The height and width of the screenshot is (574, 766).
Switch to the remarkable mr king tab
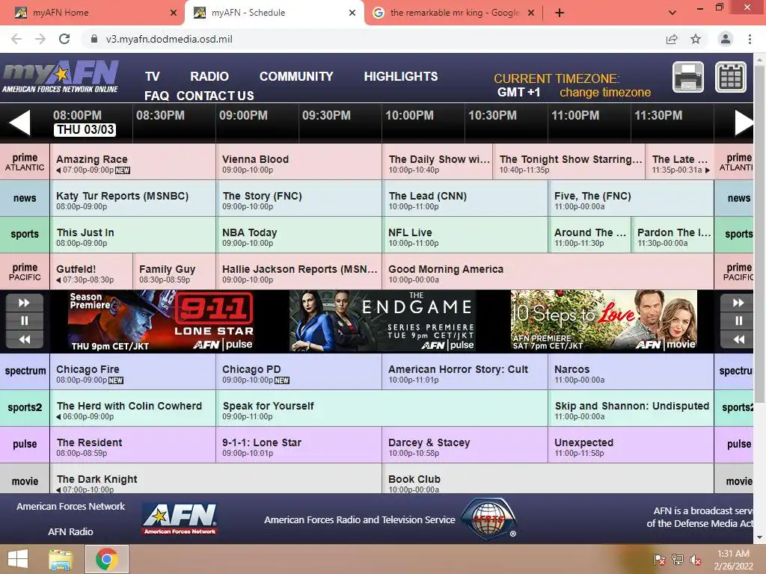pos(453,13)
